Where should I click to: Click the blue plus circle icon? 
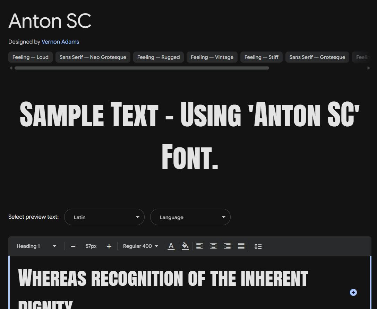coord(353,292)
